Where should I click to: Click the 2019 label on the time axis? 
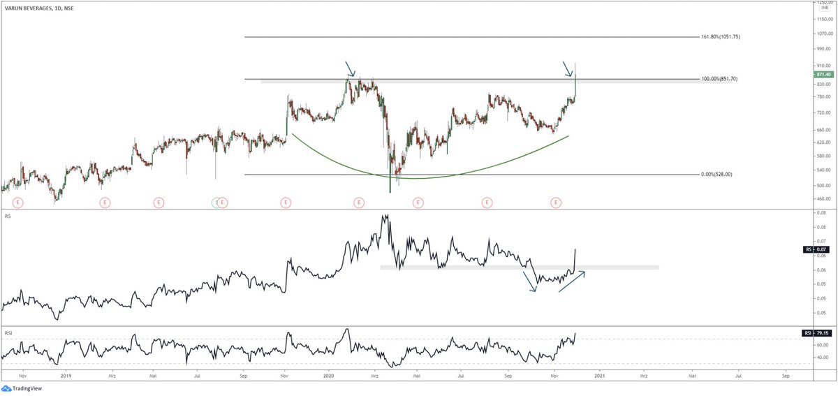(x=66, y=375)
